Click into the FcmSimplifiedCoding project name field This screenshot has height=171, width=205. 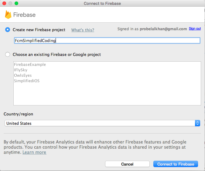pyautogui.click(x=107, y=40)
